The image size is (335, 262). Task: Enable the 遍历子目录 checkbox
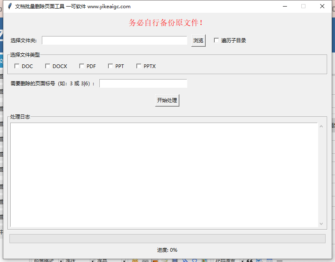[216, 40]
